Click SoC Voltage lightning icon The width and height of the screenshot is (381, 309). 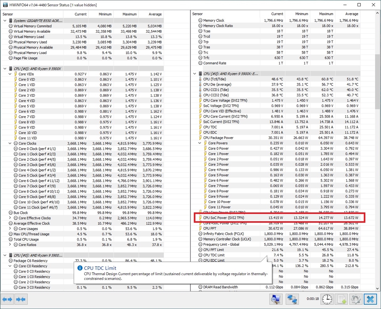(200, 106)
